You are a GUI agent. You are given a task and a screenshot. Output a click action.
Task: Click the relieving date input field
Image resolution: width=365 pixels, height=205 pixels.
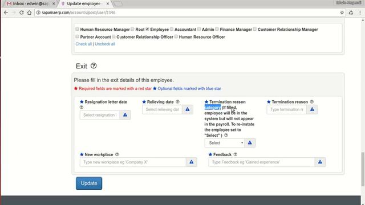pyautogui.click(x=162, y=109)
